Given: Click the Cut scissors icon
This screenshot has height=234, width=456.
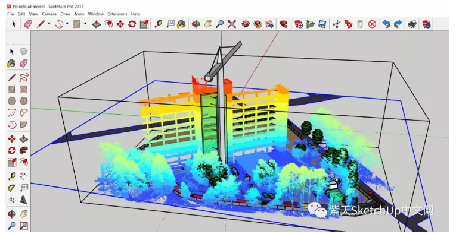Looking at the screenshot, I should [336, 24].
